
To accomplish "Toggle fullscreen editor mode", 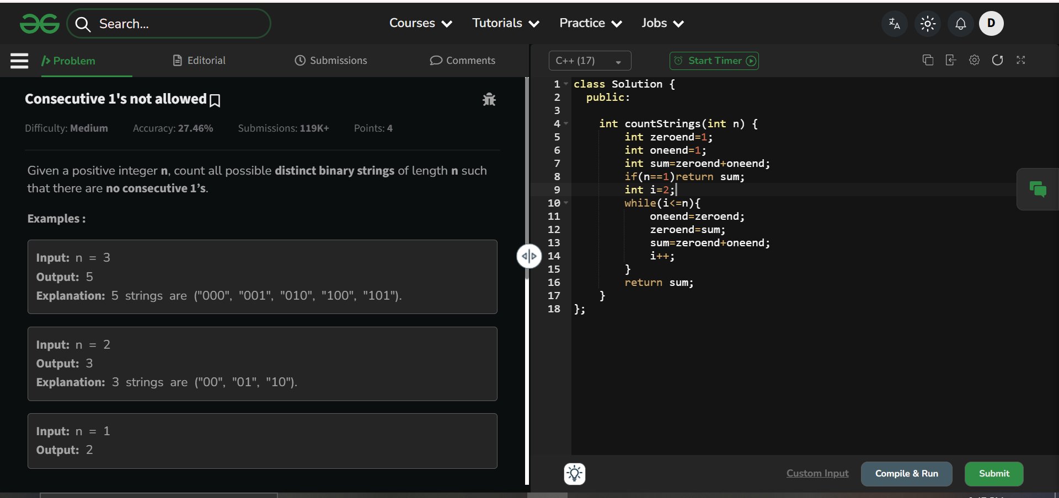I will (1020, 60).
